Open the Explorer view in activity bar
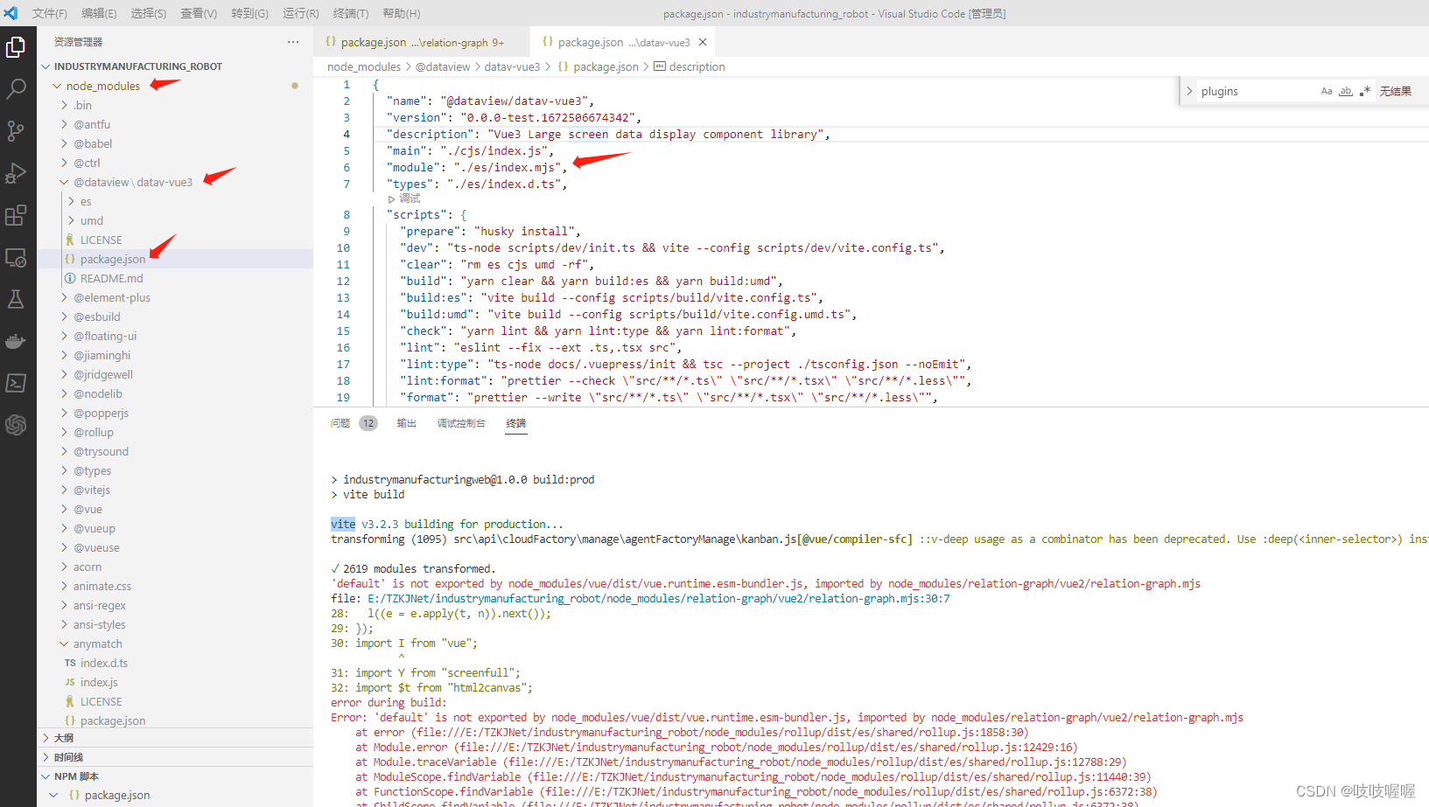Screen dimensions: 1429x807 [x=16, y=47]
